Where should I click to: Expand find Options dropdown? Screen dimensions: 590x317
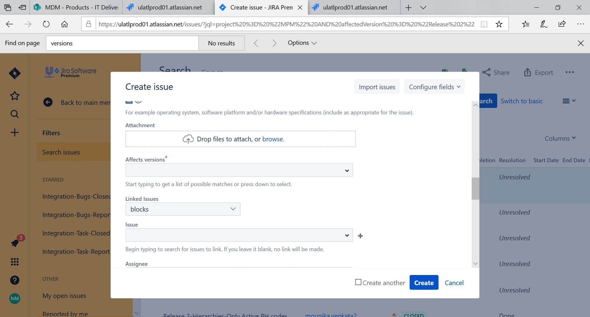pos(302,43)
